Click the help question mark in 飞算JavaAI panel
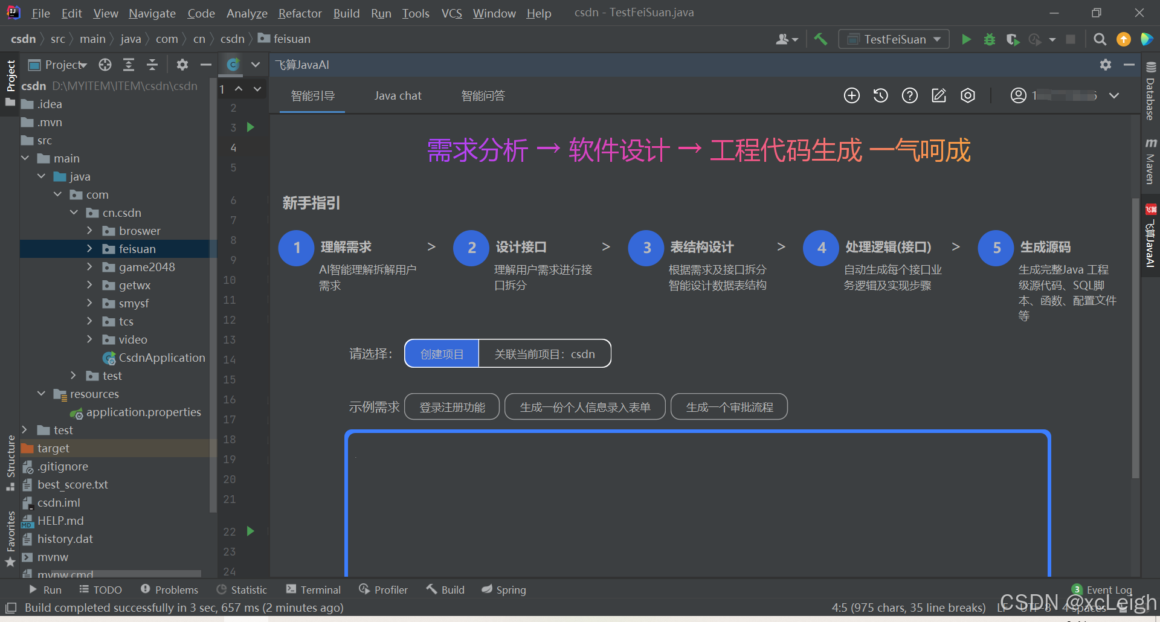1160x622 pixels. pos(909,95)
